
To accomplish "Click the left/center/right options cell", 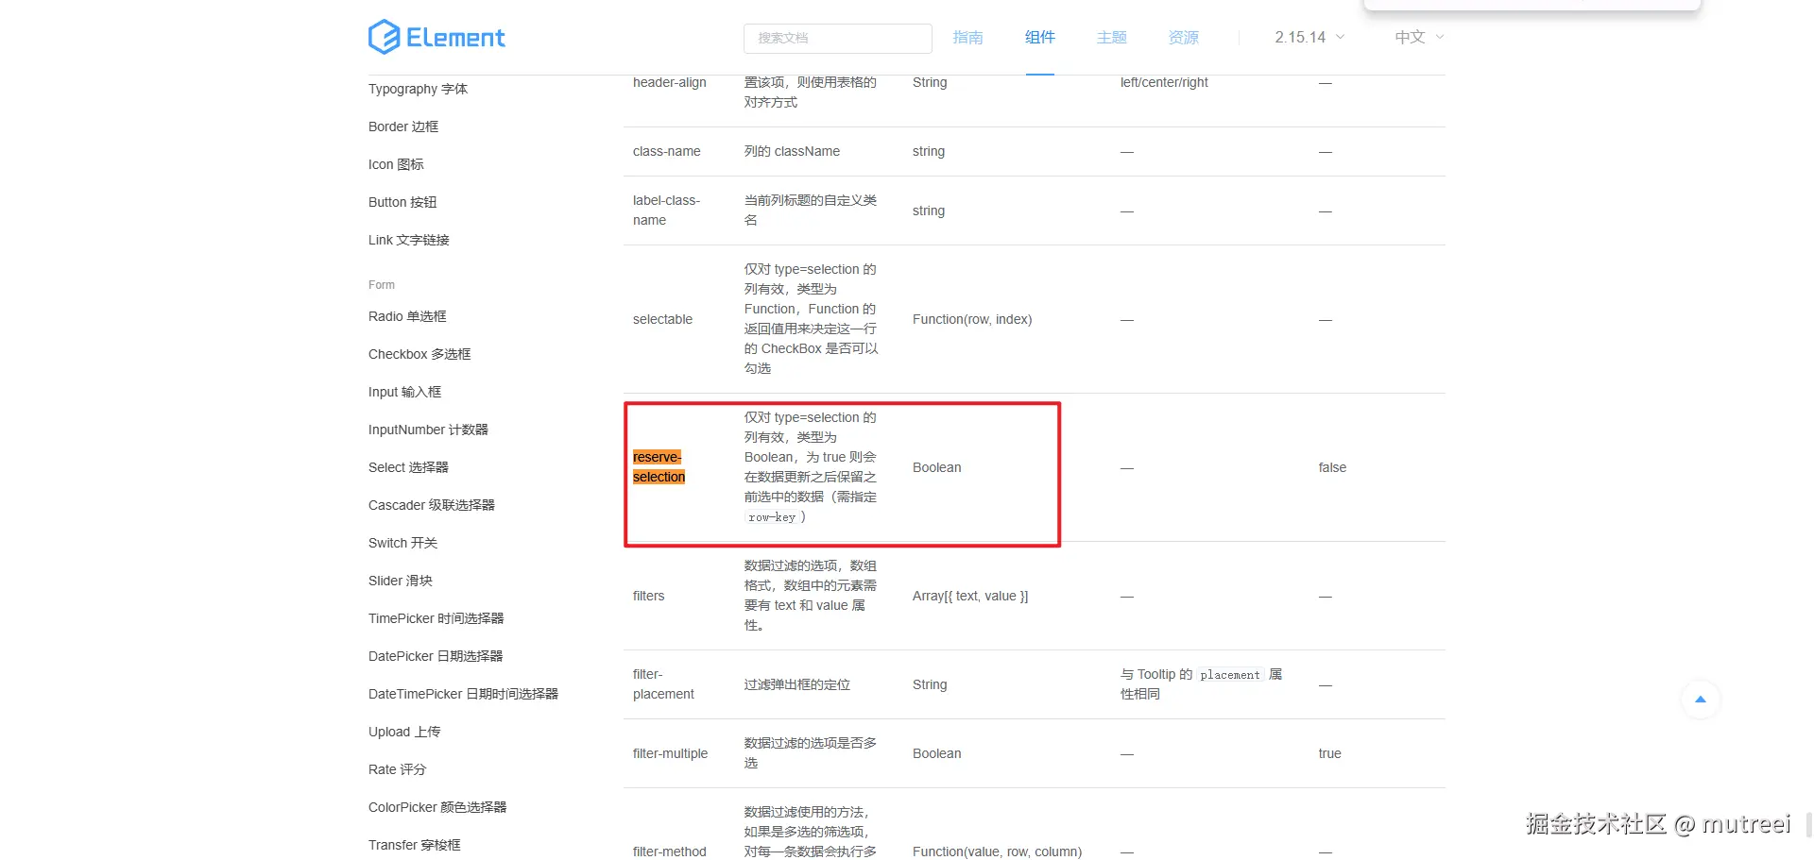I will [1164, 83].
